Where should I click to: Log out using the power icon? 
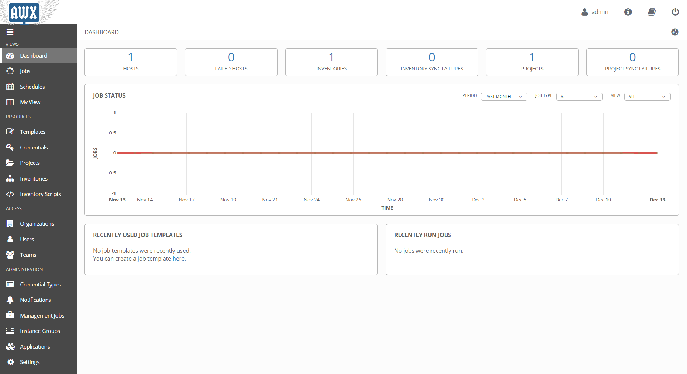tap(676, 12)
